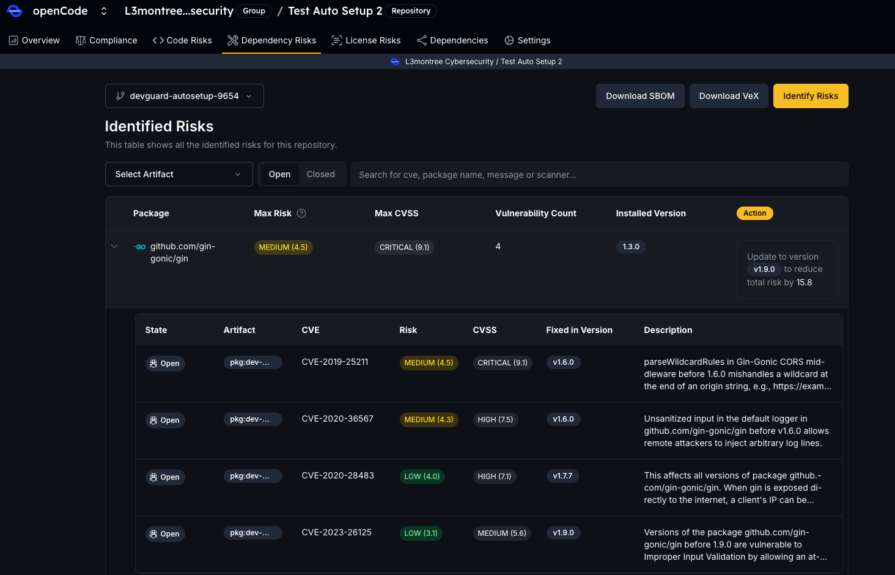Screen dimensions: 895x575
Task: Click the git branch icon in branch selector
Action: (120, 96)
